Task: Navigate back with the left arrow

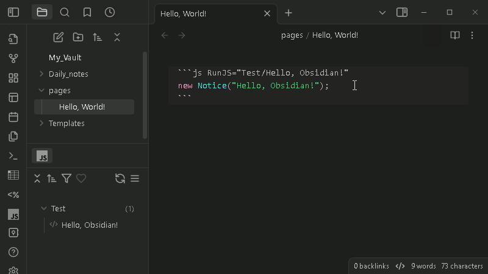Action: click(x=165, y=35)
